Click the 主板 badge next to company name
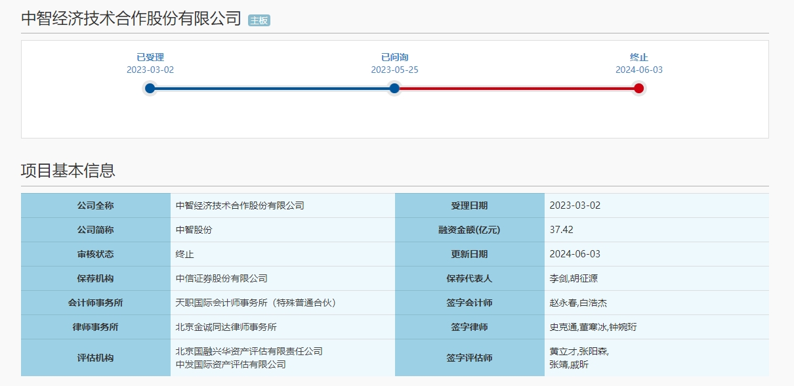This screenshot has height=386, width=794. tap(259, 20)
